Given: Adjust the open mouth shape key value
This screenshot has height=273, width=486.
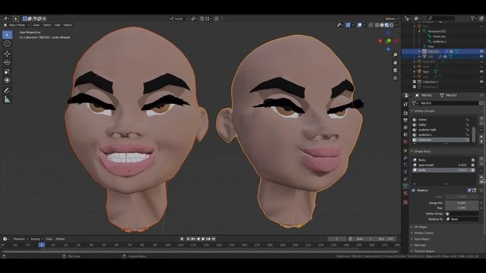Looking at the screenshot, I should (462, 165).
